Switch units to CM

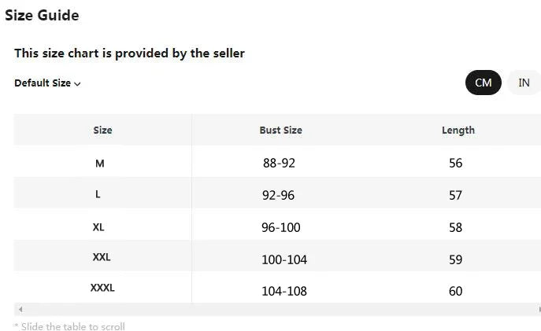(483, 83)
